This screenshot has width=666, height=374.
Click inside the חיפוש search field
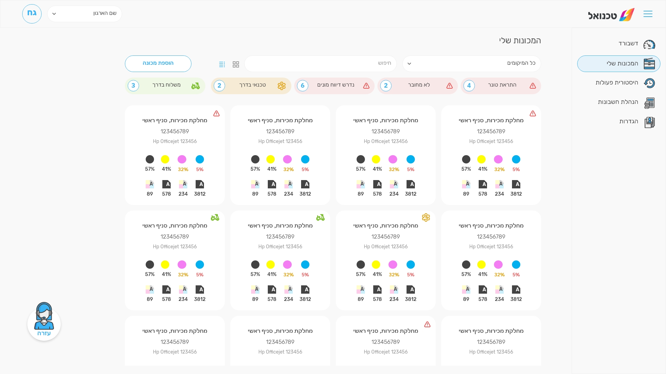pyautogui.click(x=321, y=64)
